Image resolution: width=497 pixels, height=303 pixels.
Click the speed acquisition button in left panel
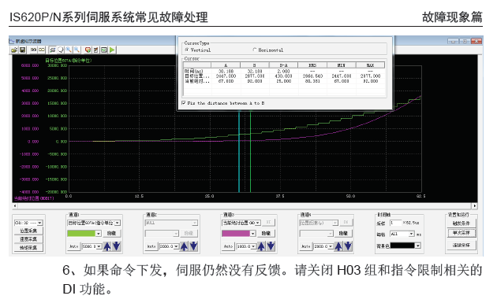(x=28, y=239)
